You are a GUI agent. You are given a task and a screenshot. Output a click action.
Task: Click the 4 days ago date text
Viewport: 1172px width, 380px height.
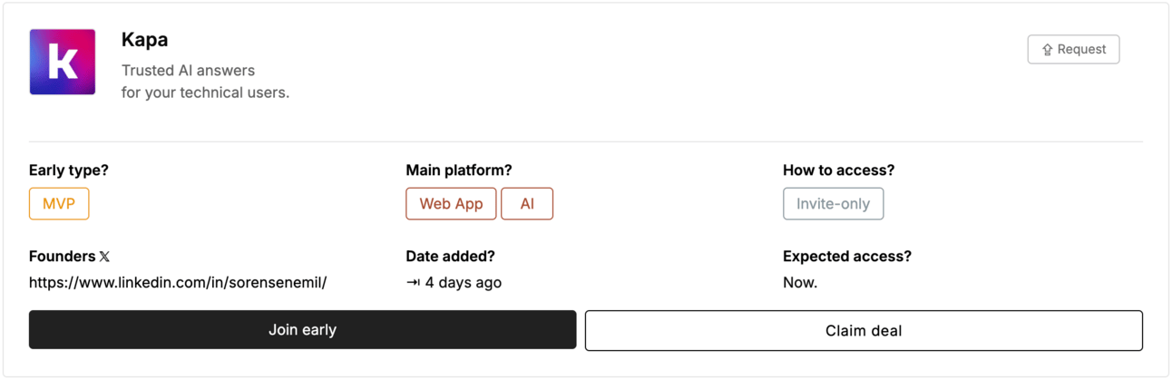(x=464, y=282)
